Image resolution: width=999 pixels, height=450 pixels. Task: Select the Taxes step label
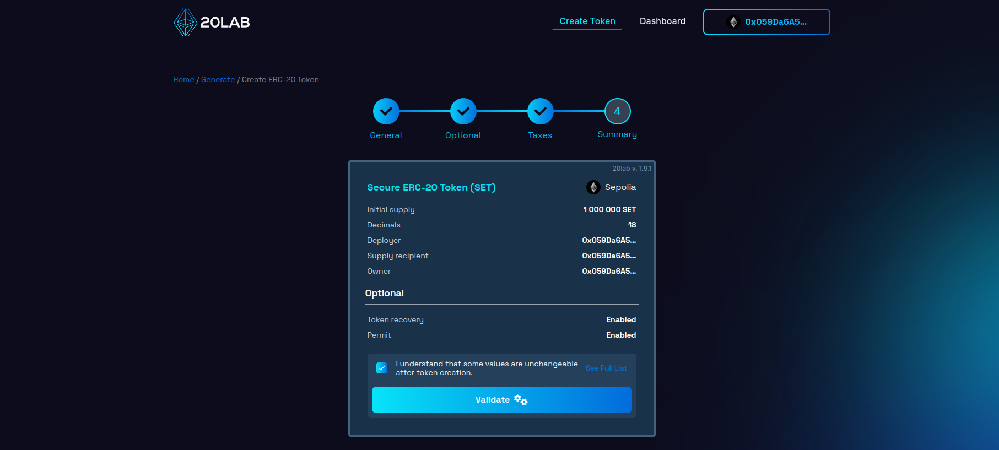(540, 135)
